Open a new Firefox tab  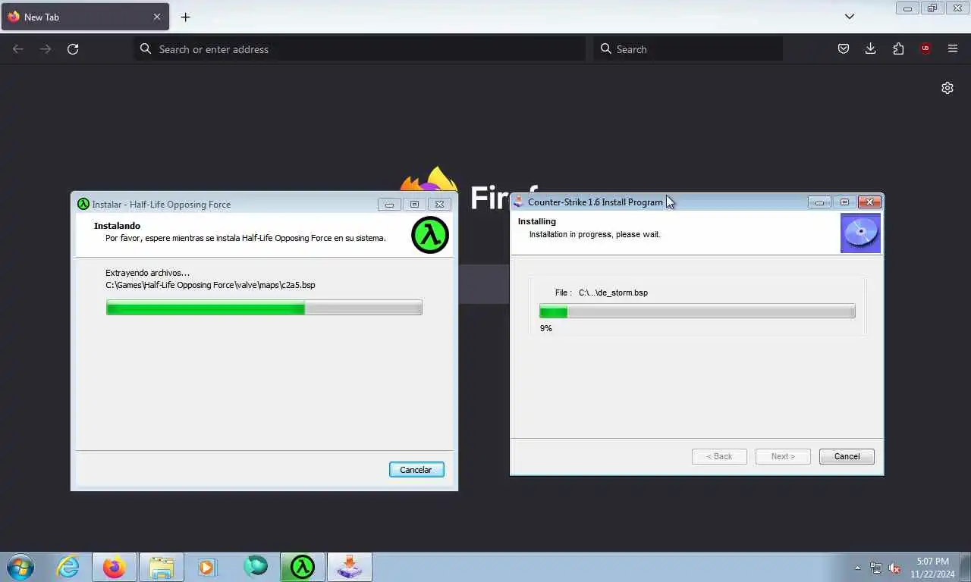(185, 17)
